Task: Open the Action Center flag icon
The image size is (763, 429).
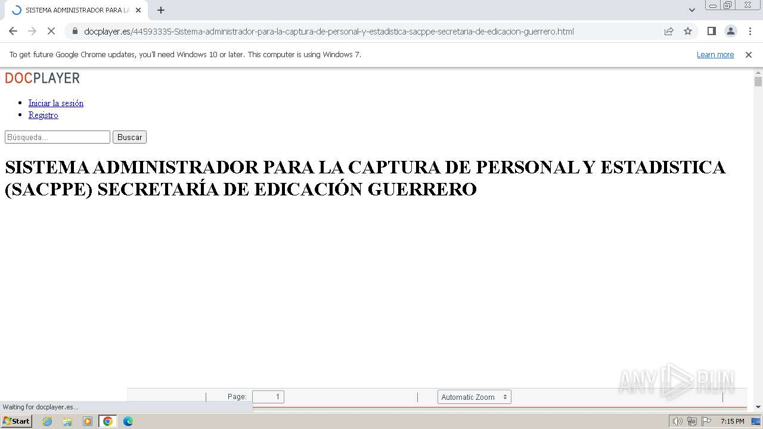Action: coord(706,421)
